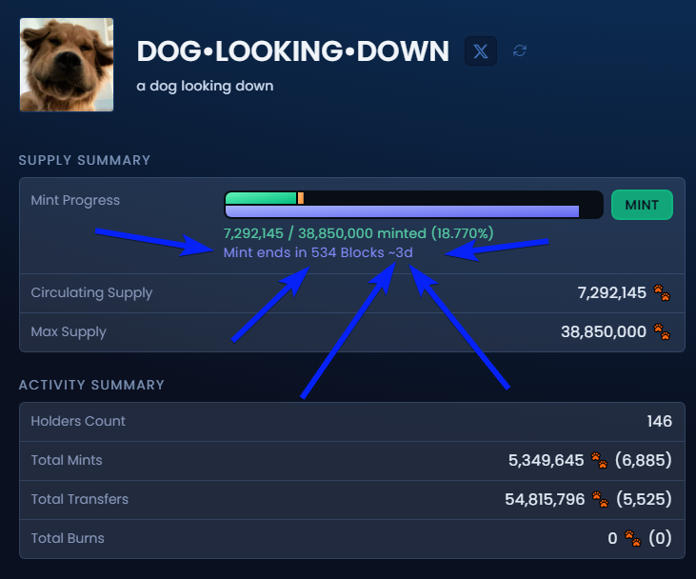Click the green minted segment of progress bar
The width and height of the screenshot is (696, 579).
(261, 198)
